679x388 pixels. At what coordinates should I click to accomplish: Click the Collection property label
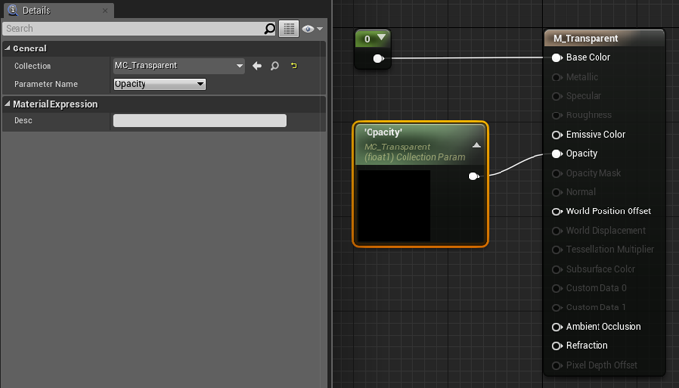(x=32, y=66)
